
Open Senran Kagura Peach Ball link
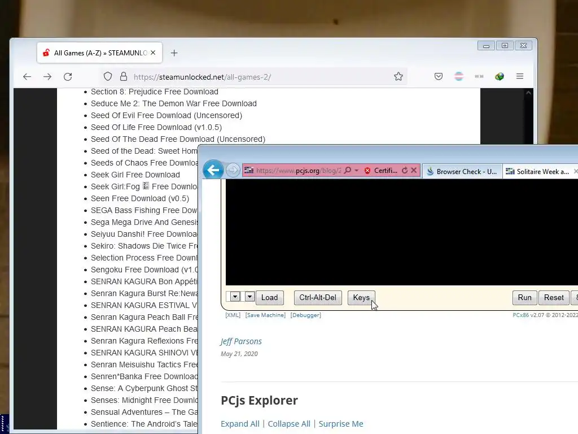(144, 317)
